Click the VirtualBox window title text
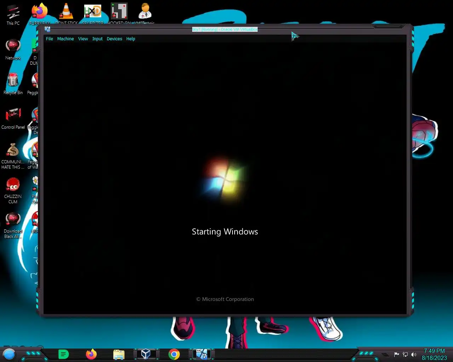Image resolution: width=453 pixels, height=362 pixels. (225, 29)
